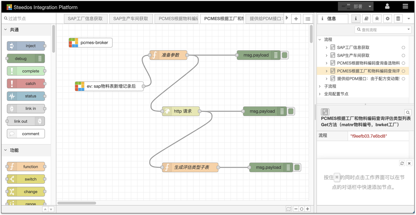Select the catch palette node
The height and width of the screenshot is (215, 416).
(x=26, y=83)
